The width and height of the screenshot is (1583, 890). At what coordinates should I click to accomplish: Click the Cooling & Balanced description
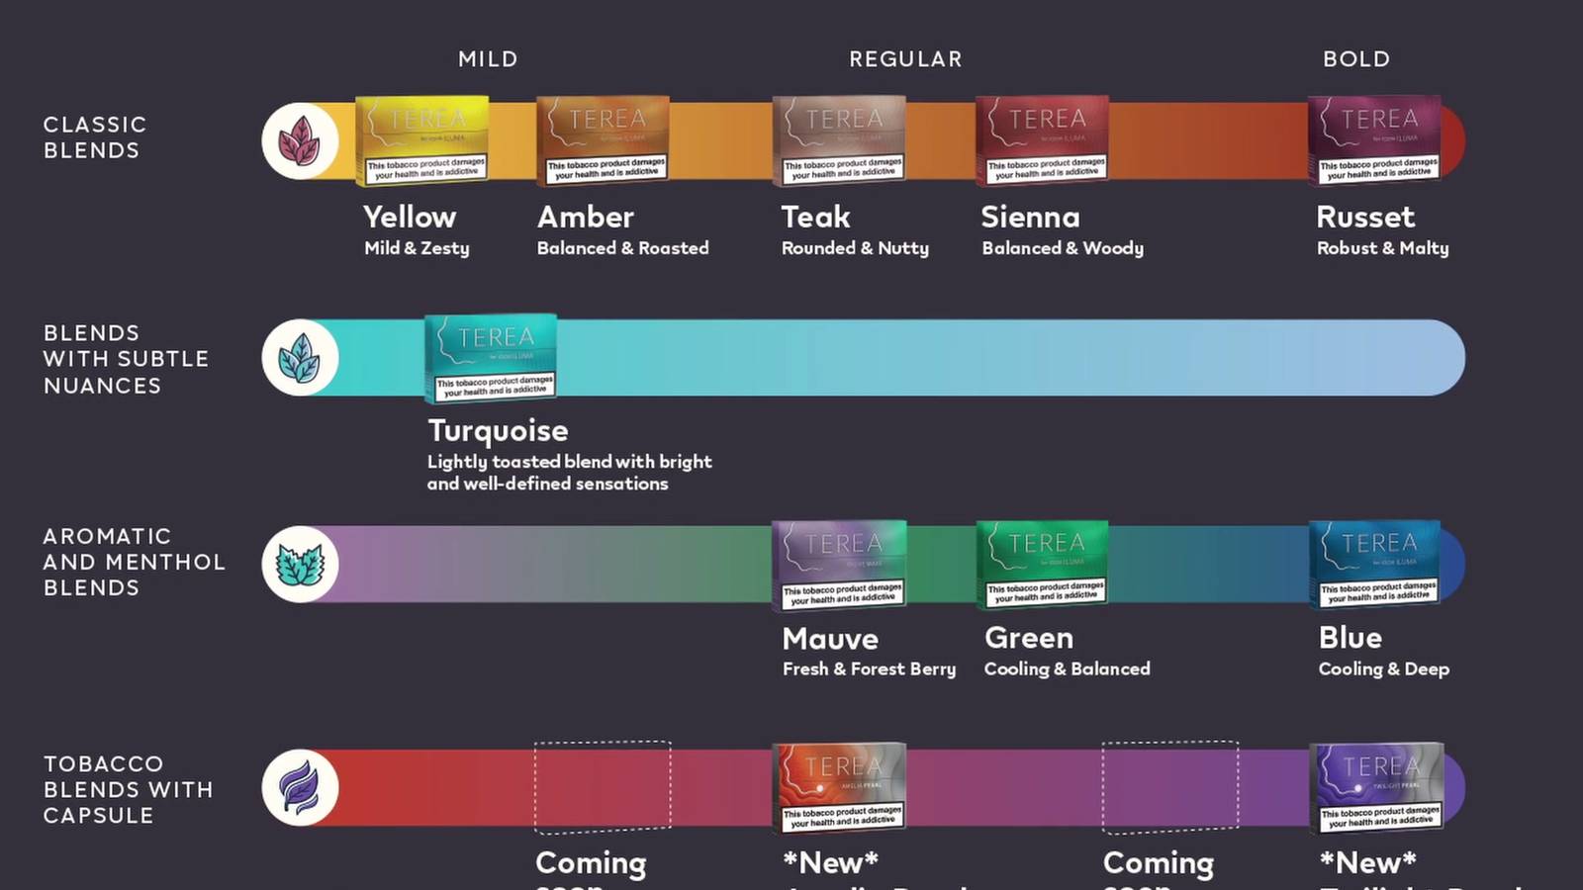click(x=1068, y=669)
